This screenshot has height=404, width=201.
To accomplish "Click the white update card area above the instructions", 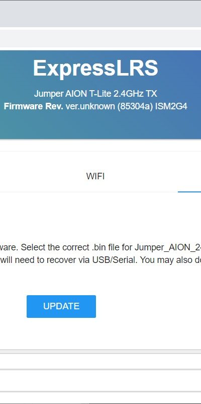I will pyautogui.click(x=100, y=218).
